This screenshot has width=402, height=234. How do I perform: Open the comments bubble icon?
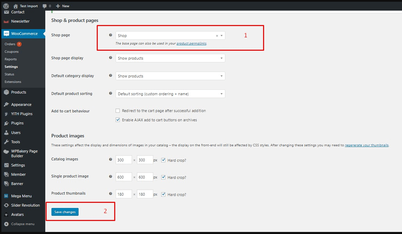coord(45,6)
